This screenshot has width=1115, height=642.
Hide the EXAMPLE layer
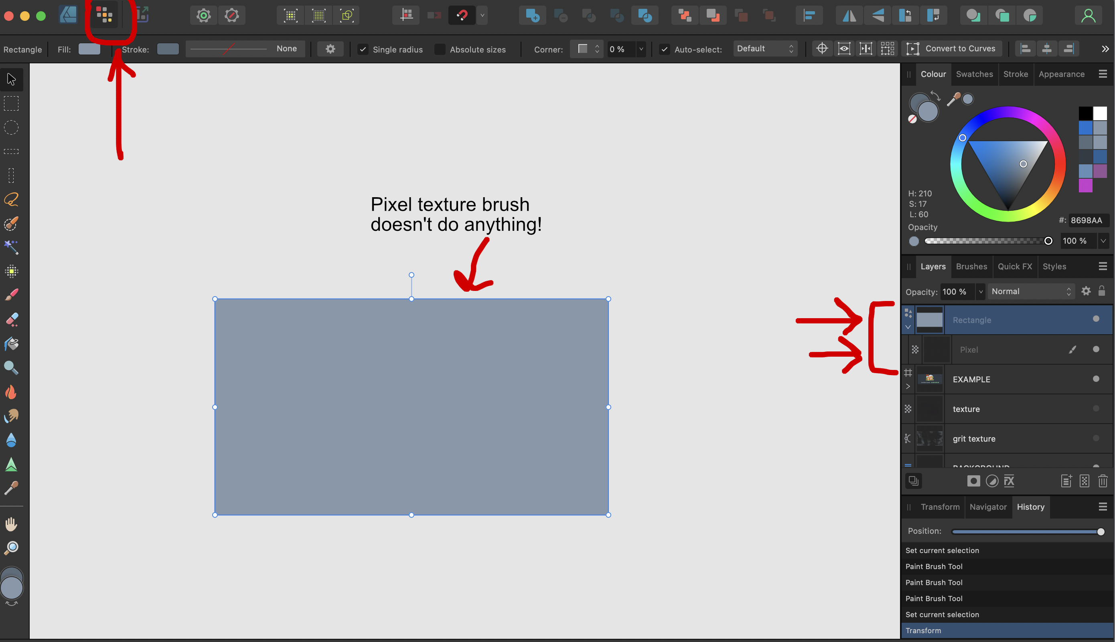coord(1096,379)
